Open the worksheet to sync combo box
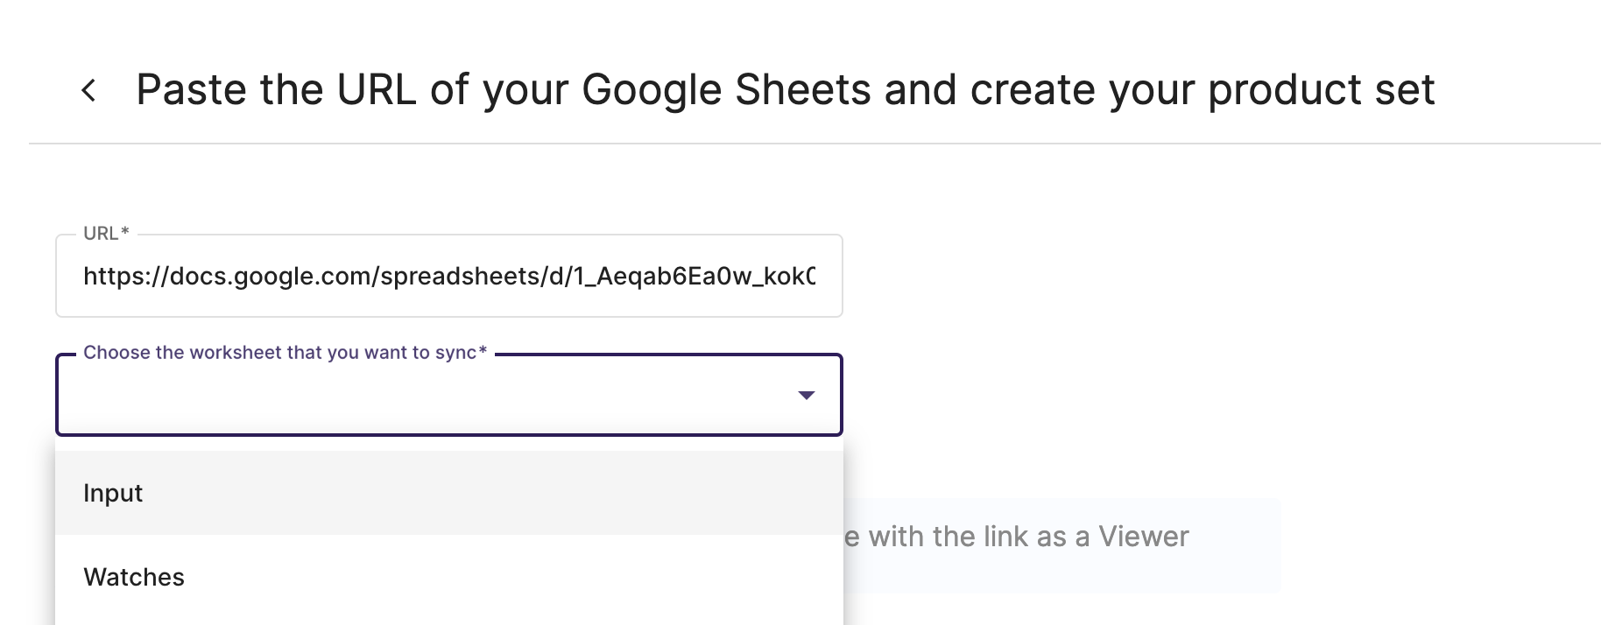1601x625 pixels. coord(449,395)
